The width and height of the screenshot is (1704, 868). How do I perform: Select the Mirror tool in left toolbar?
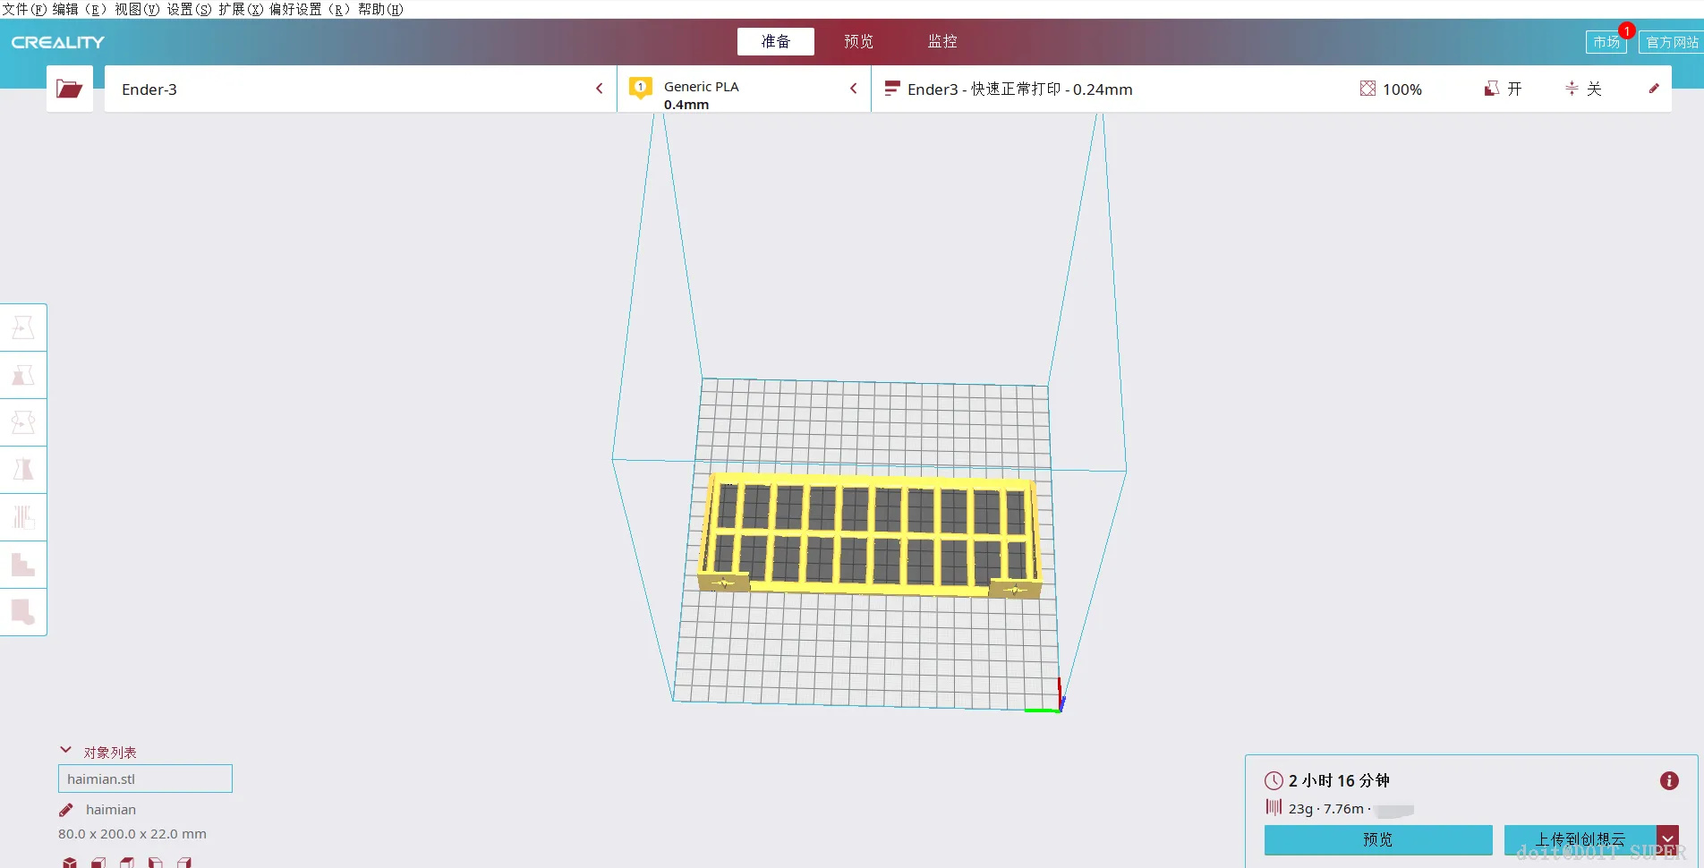(23, 470)
